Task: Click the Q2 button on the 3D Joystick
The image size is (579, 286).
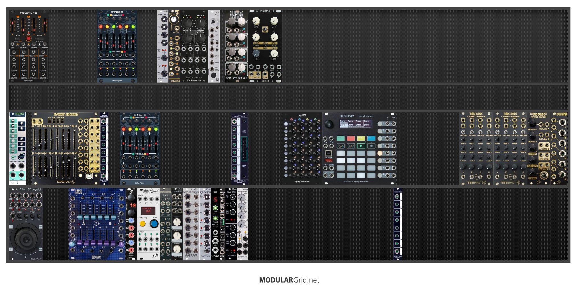Action: coord(11,227)
